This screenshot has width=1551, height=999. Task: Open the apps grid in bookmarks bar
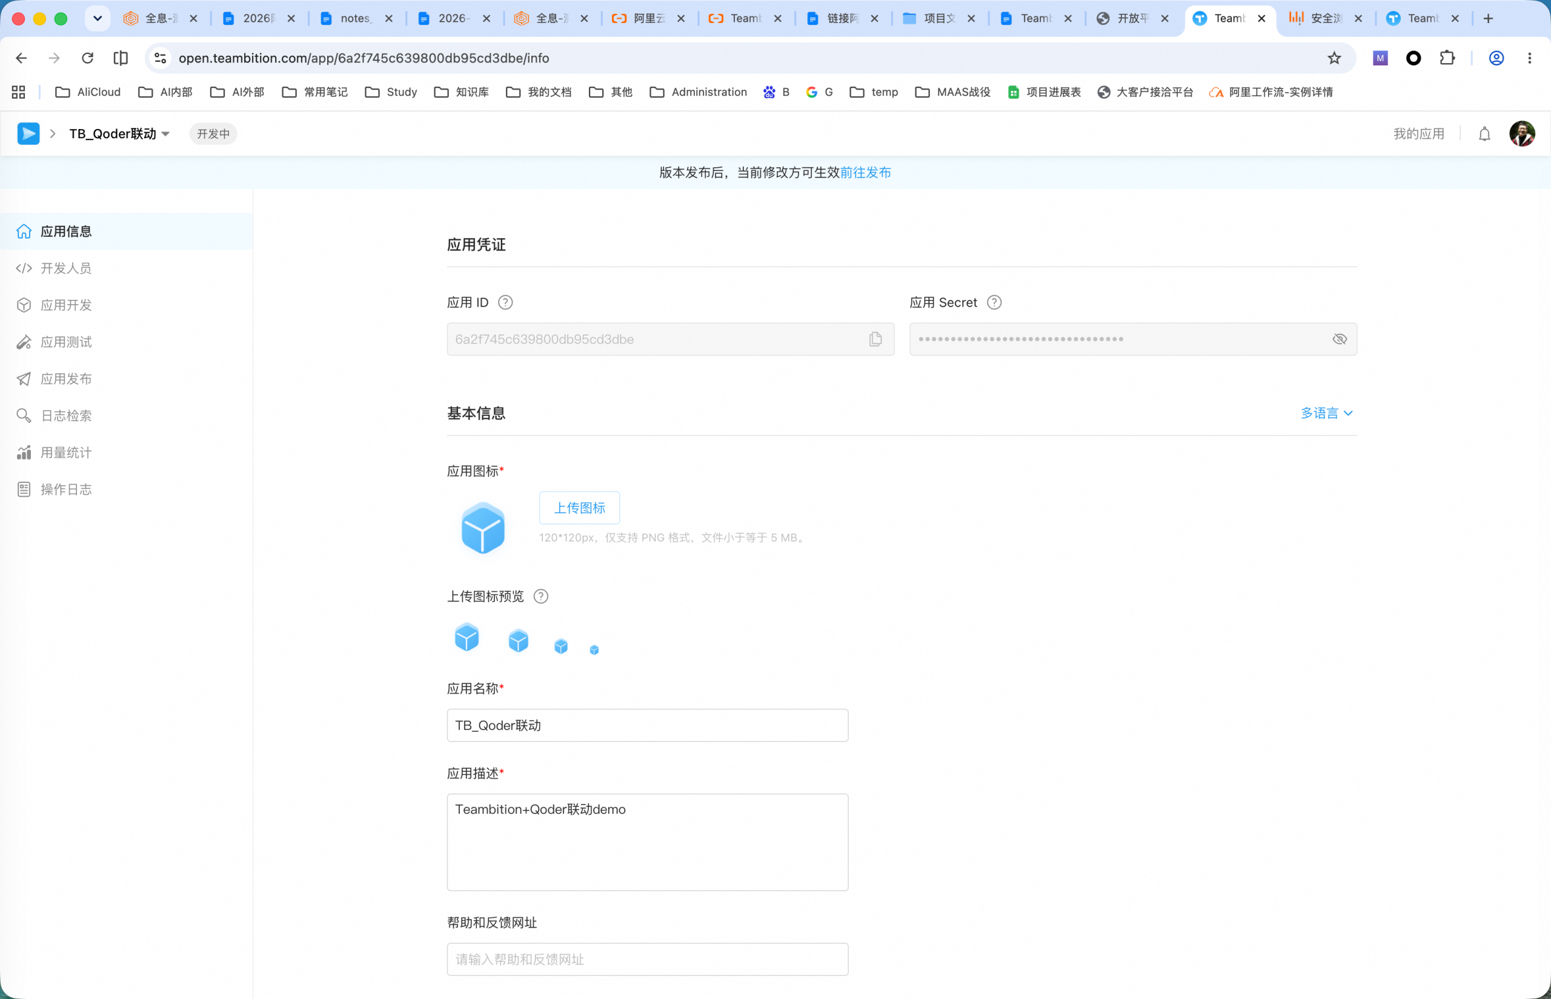tap(18, 92)
